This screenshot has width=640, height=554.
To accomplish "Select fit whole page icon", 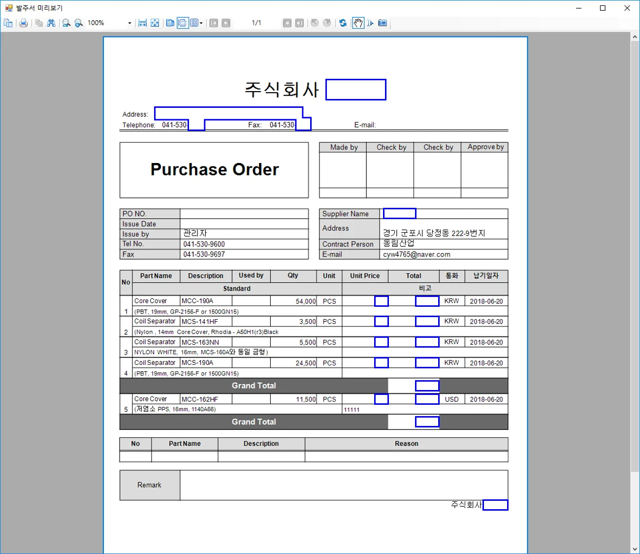I will click(155, 23).
